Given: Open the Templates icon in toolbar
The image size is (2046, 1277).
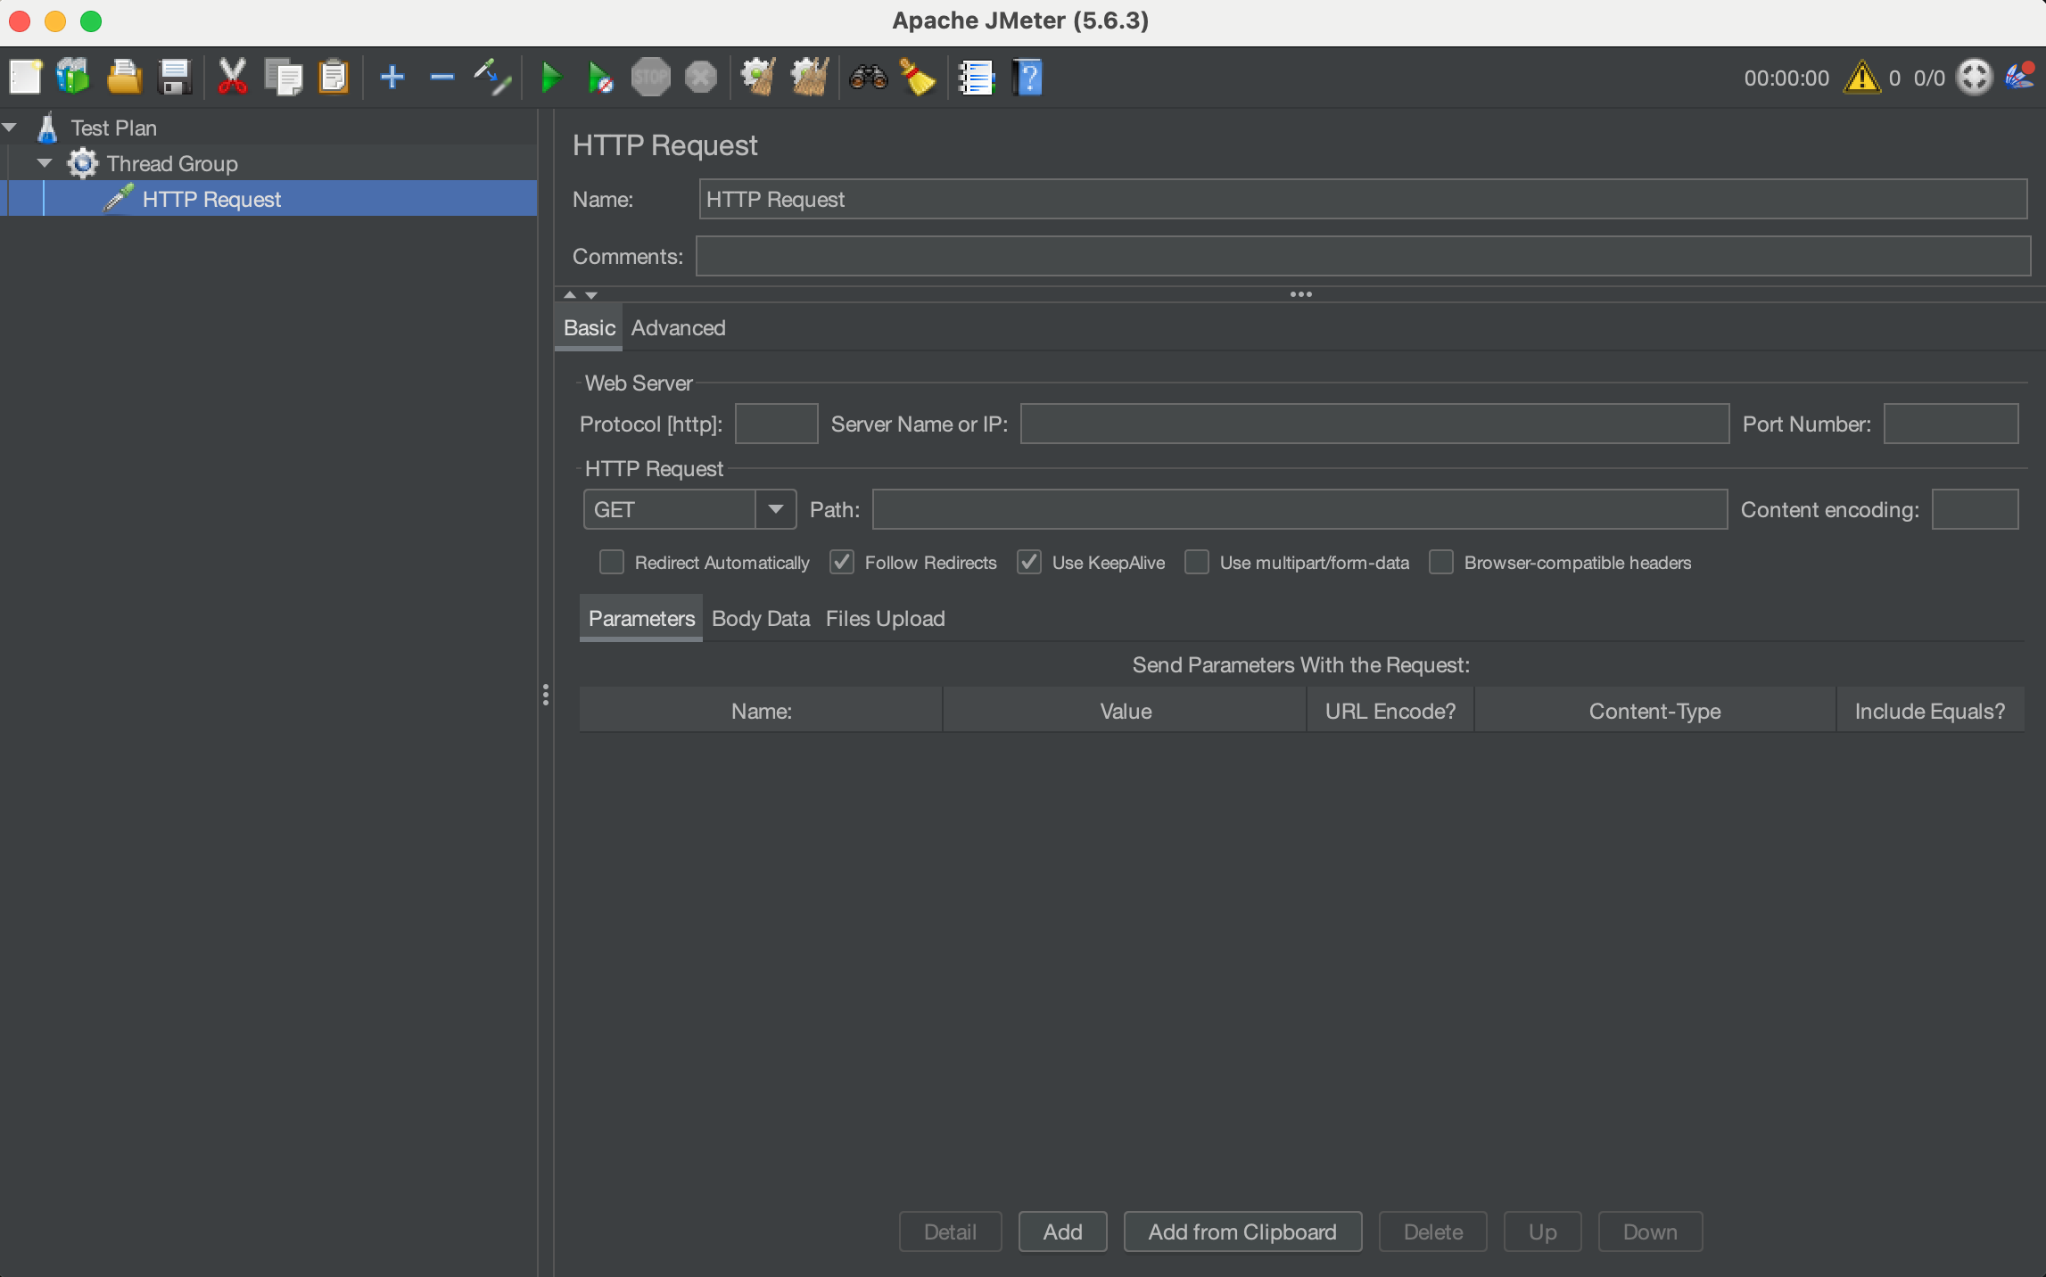Looking at the screenshot, I should tap(73, 78).
